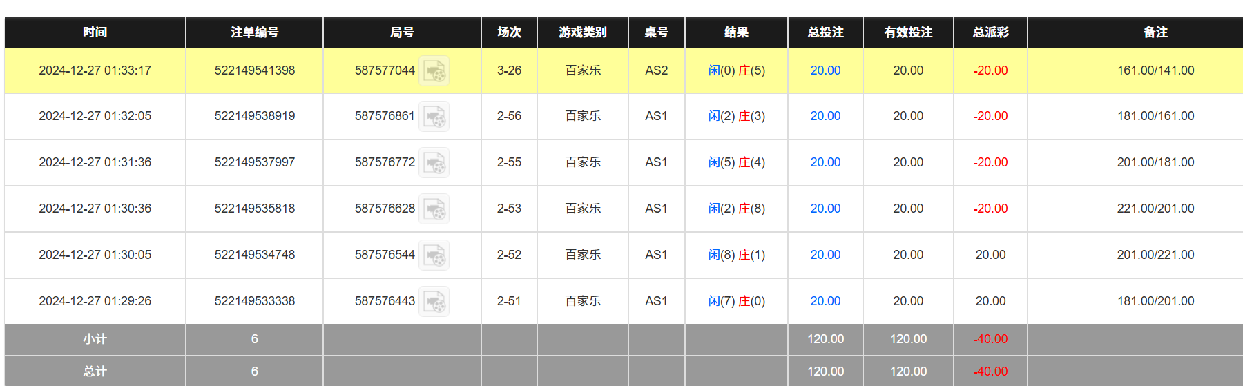Viewport: 1243px width, 386px height.
Task: Click total bet 20.00 in 01:29:26 row
Action: [x=825, y=301]
